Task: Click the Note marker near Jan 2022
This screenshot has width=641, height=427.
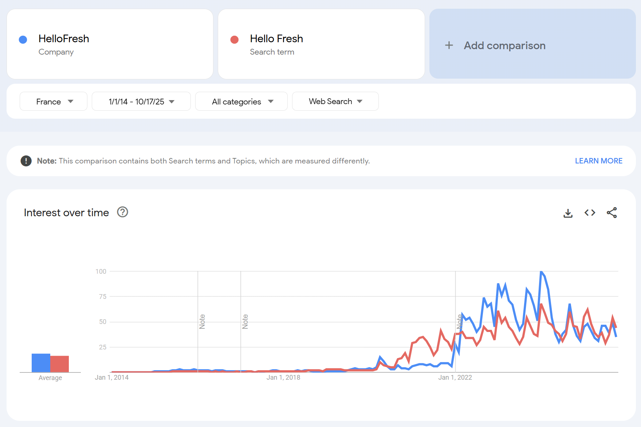Action: (460, 322)
